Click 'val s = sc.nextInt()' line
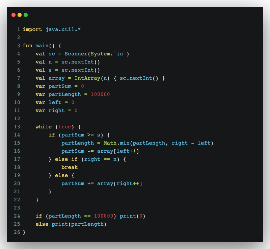This screenshot has width=270, height=249. pos(68,70)
